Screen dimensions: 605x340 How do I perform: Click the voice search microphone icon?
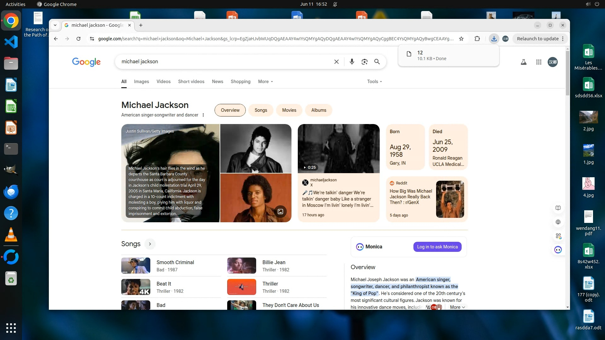[x=352, y=62]
